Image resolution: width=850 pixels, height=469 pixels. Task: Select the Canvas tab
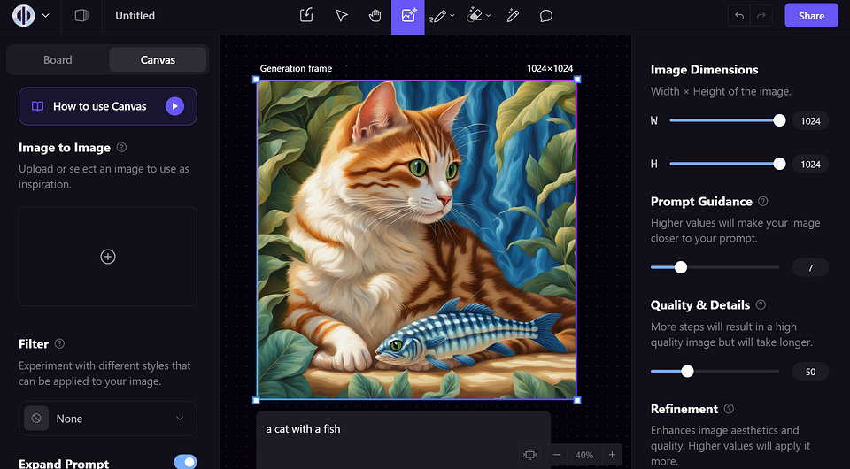point(158,60)
